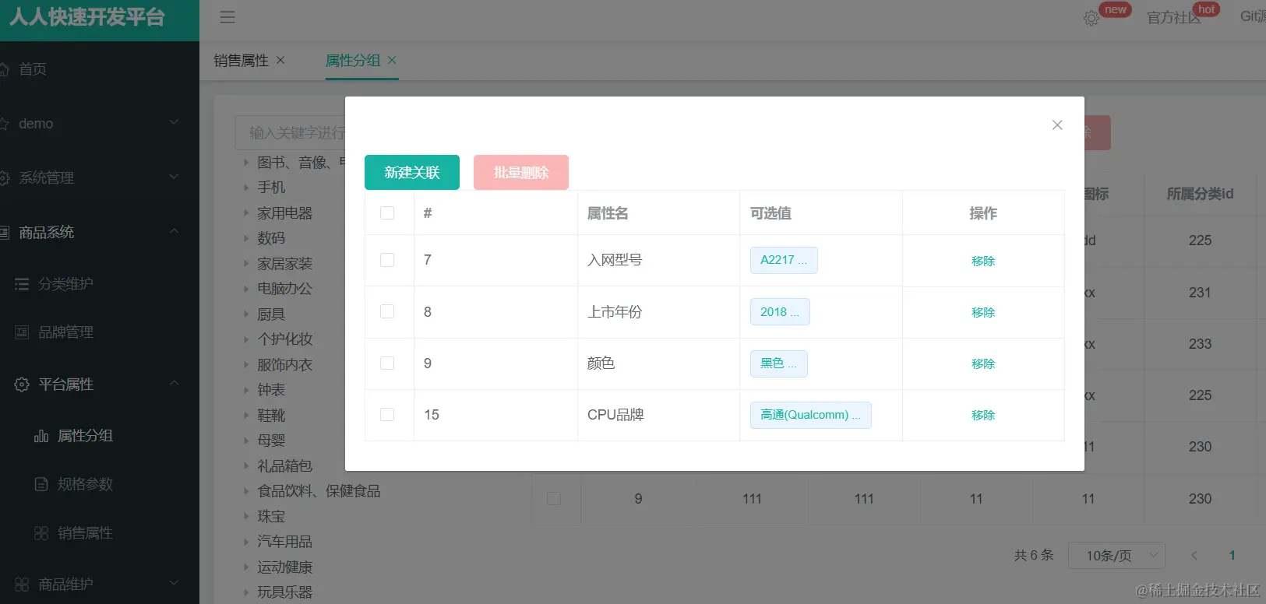The height and width of the screenshot is (604, 1266).
Task: Switch to the 销售属性 tab
Action: pyautogui.click(x=241, y=60)
